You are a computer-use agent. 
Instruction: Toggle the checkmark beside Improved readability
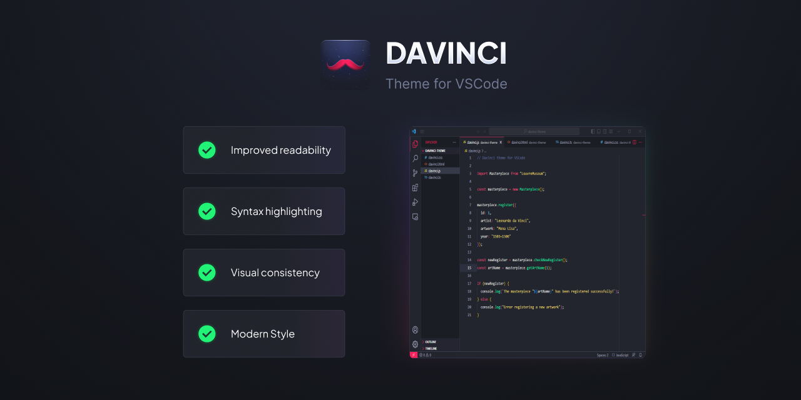207,150
